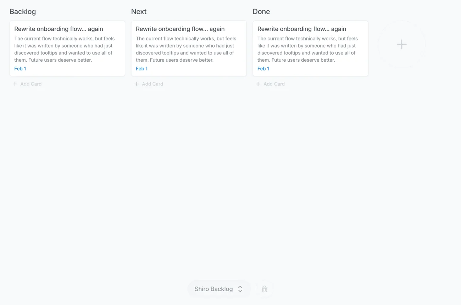Click the Backlog card description text
The width and height of the screenshot is (461, 305).
[x=65, y=49]
